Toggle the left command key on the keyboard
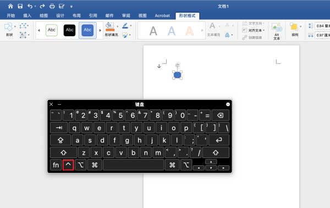This screenshot has width=330, height=208. (x=95, y=165)
